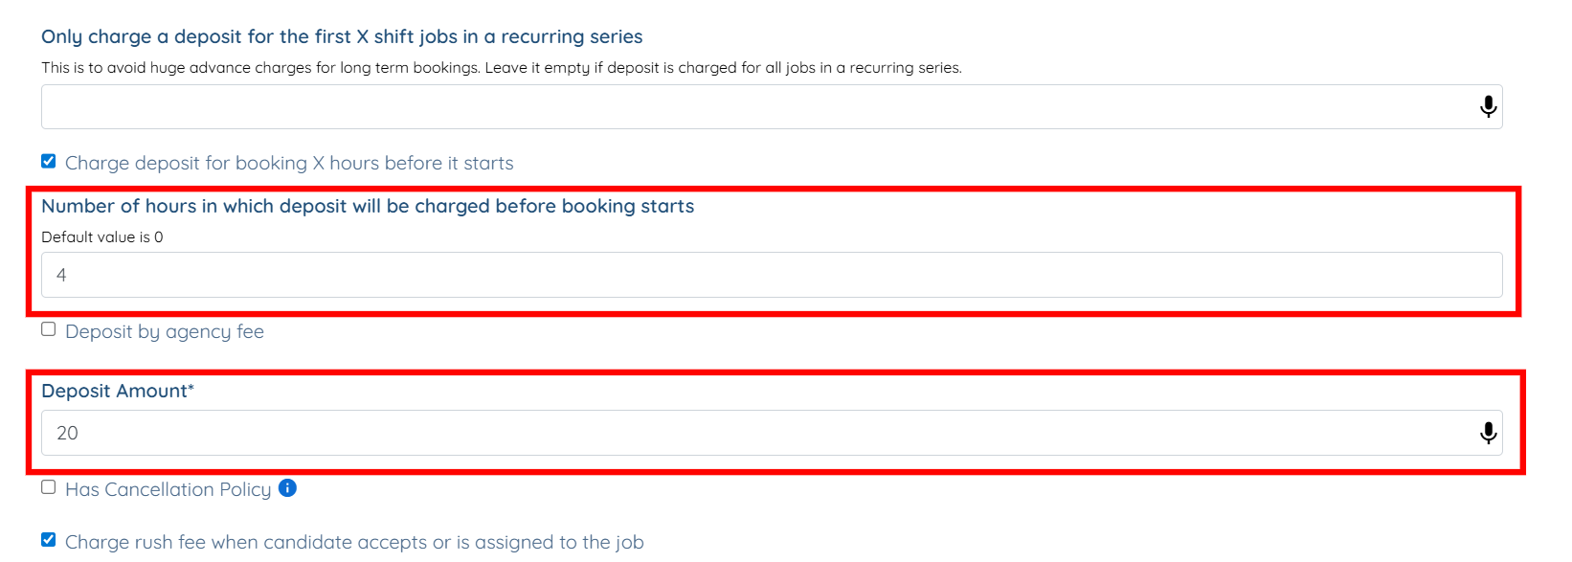Click the info icon beside Has Cancellation Policy
The image size is (1572, 562).
(287, 488)
